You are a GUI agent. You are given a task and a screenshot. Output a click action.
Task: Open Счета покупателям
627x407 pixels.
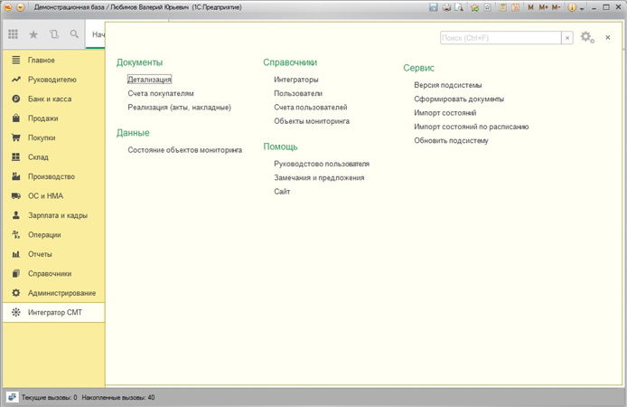click(x=161, y=93)
